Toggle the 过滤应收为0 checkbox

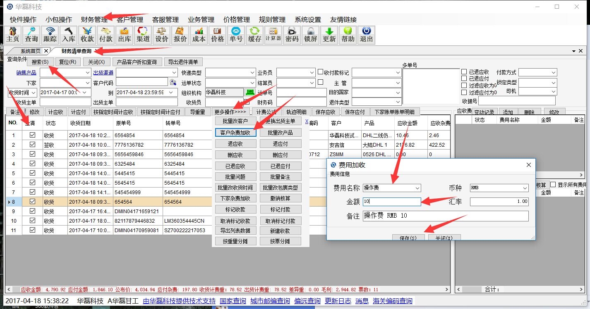[x=464, y=86]
